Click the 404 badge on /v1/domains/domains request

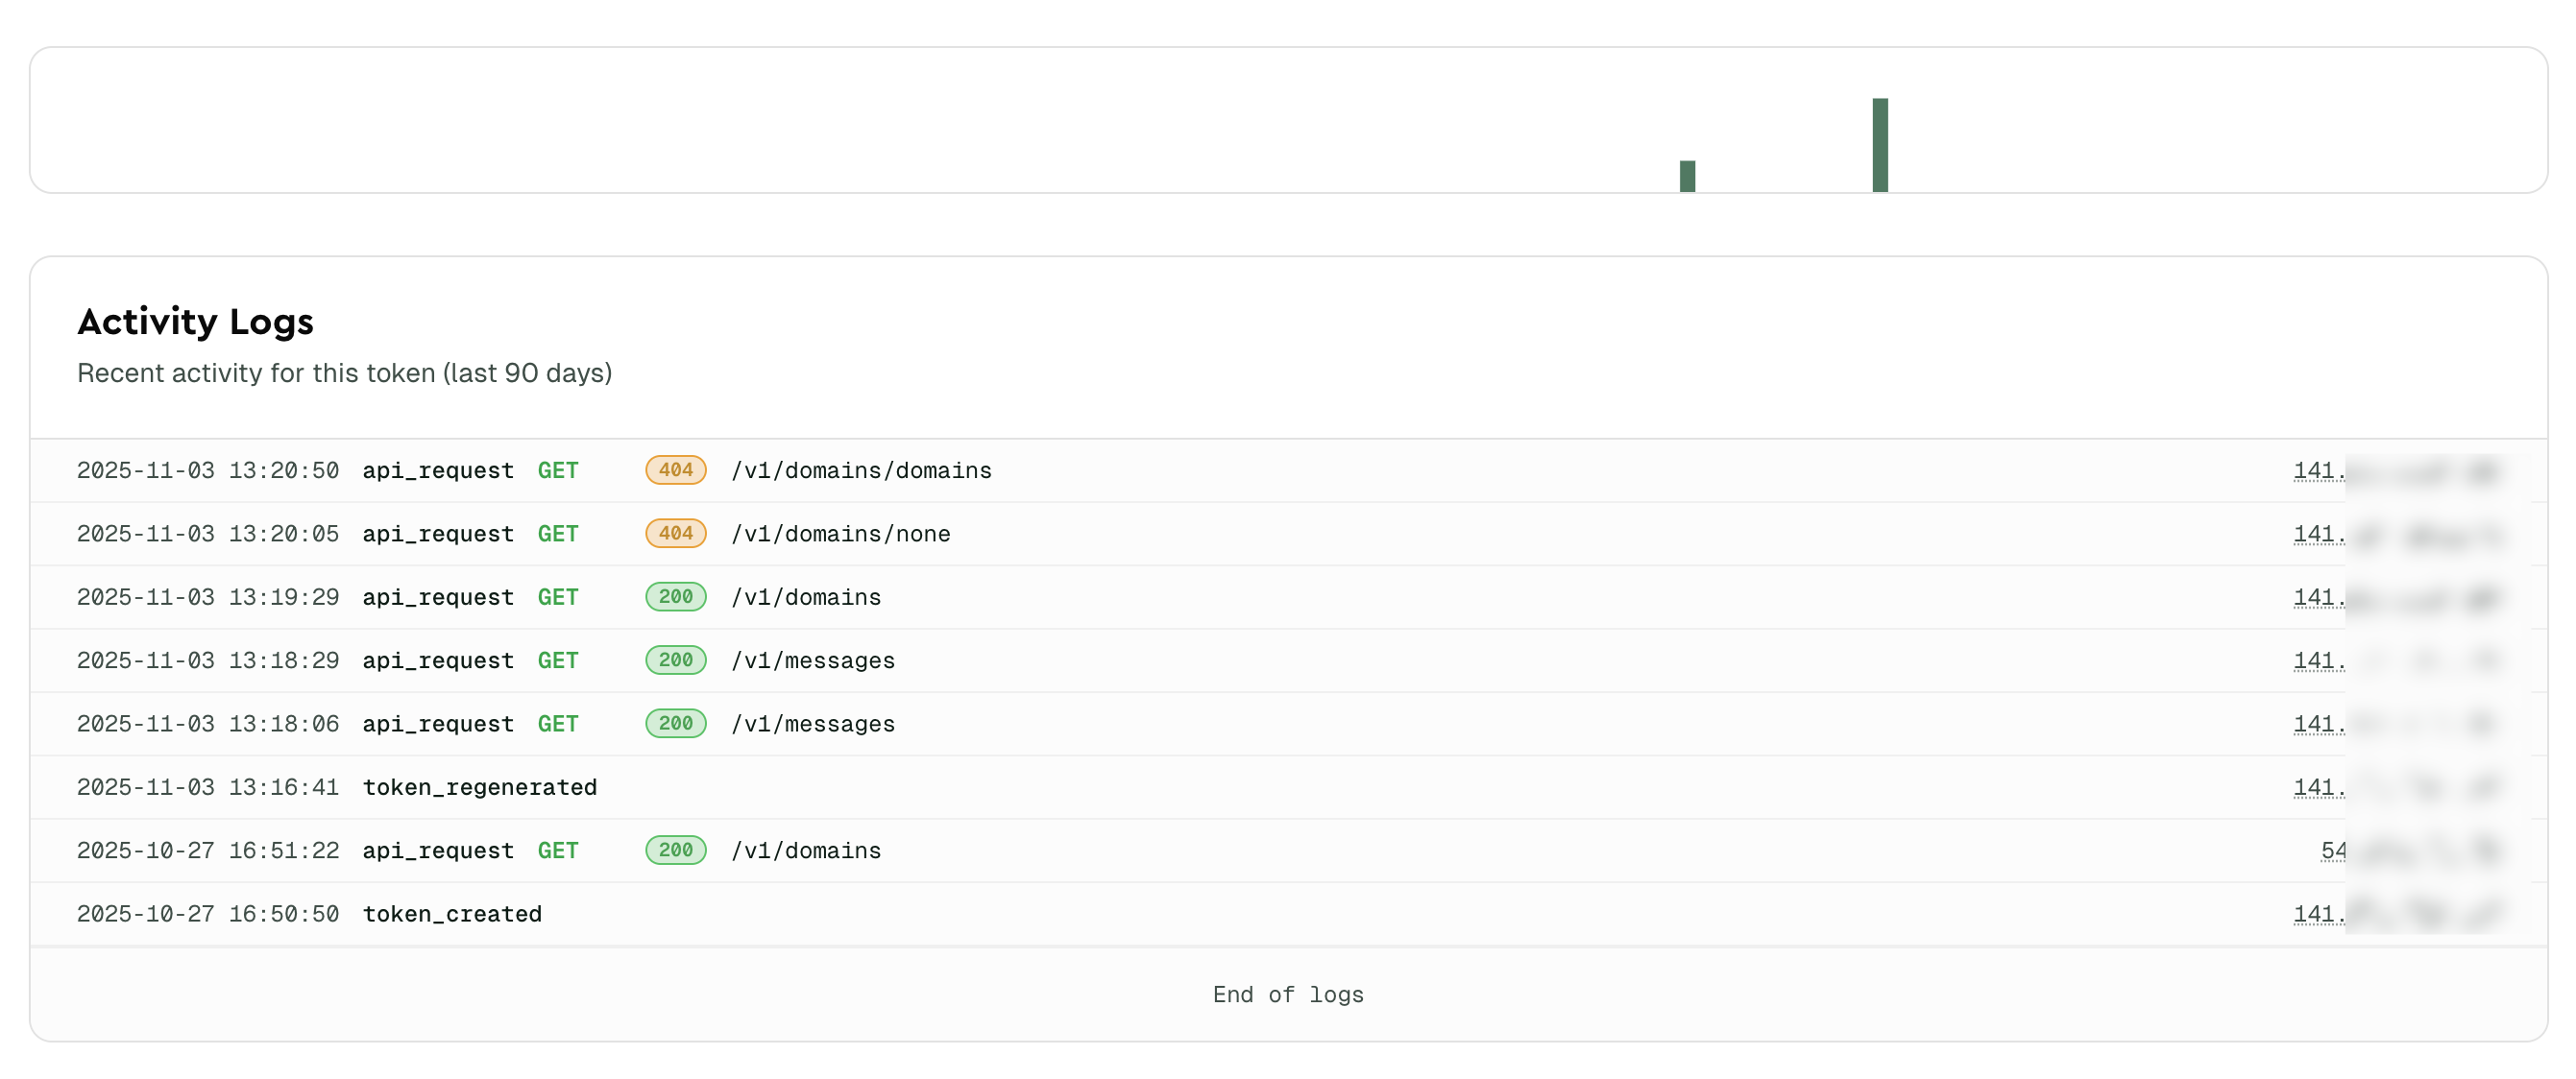point(675,469)
